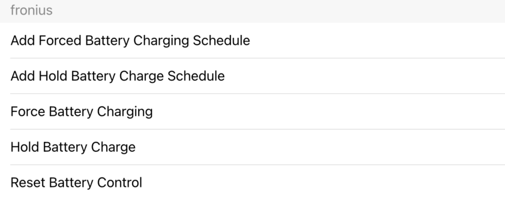Image resolution: width=505 pixels, height=198 pixels.
Task: Select the second fronius list action
Action: (118, 76)
